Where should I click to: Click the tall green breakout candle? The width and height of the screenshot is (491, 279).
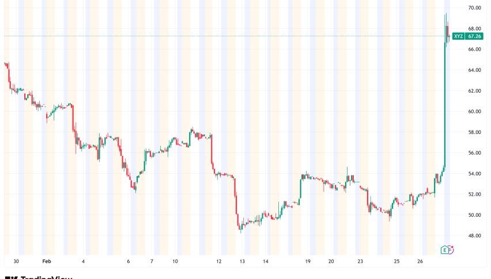[445, 104]
